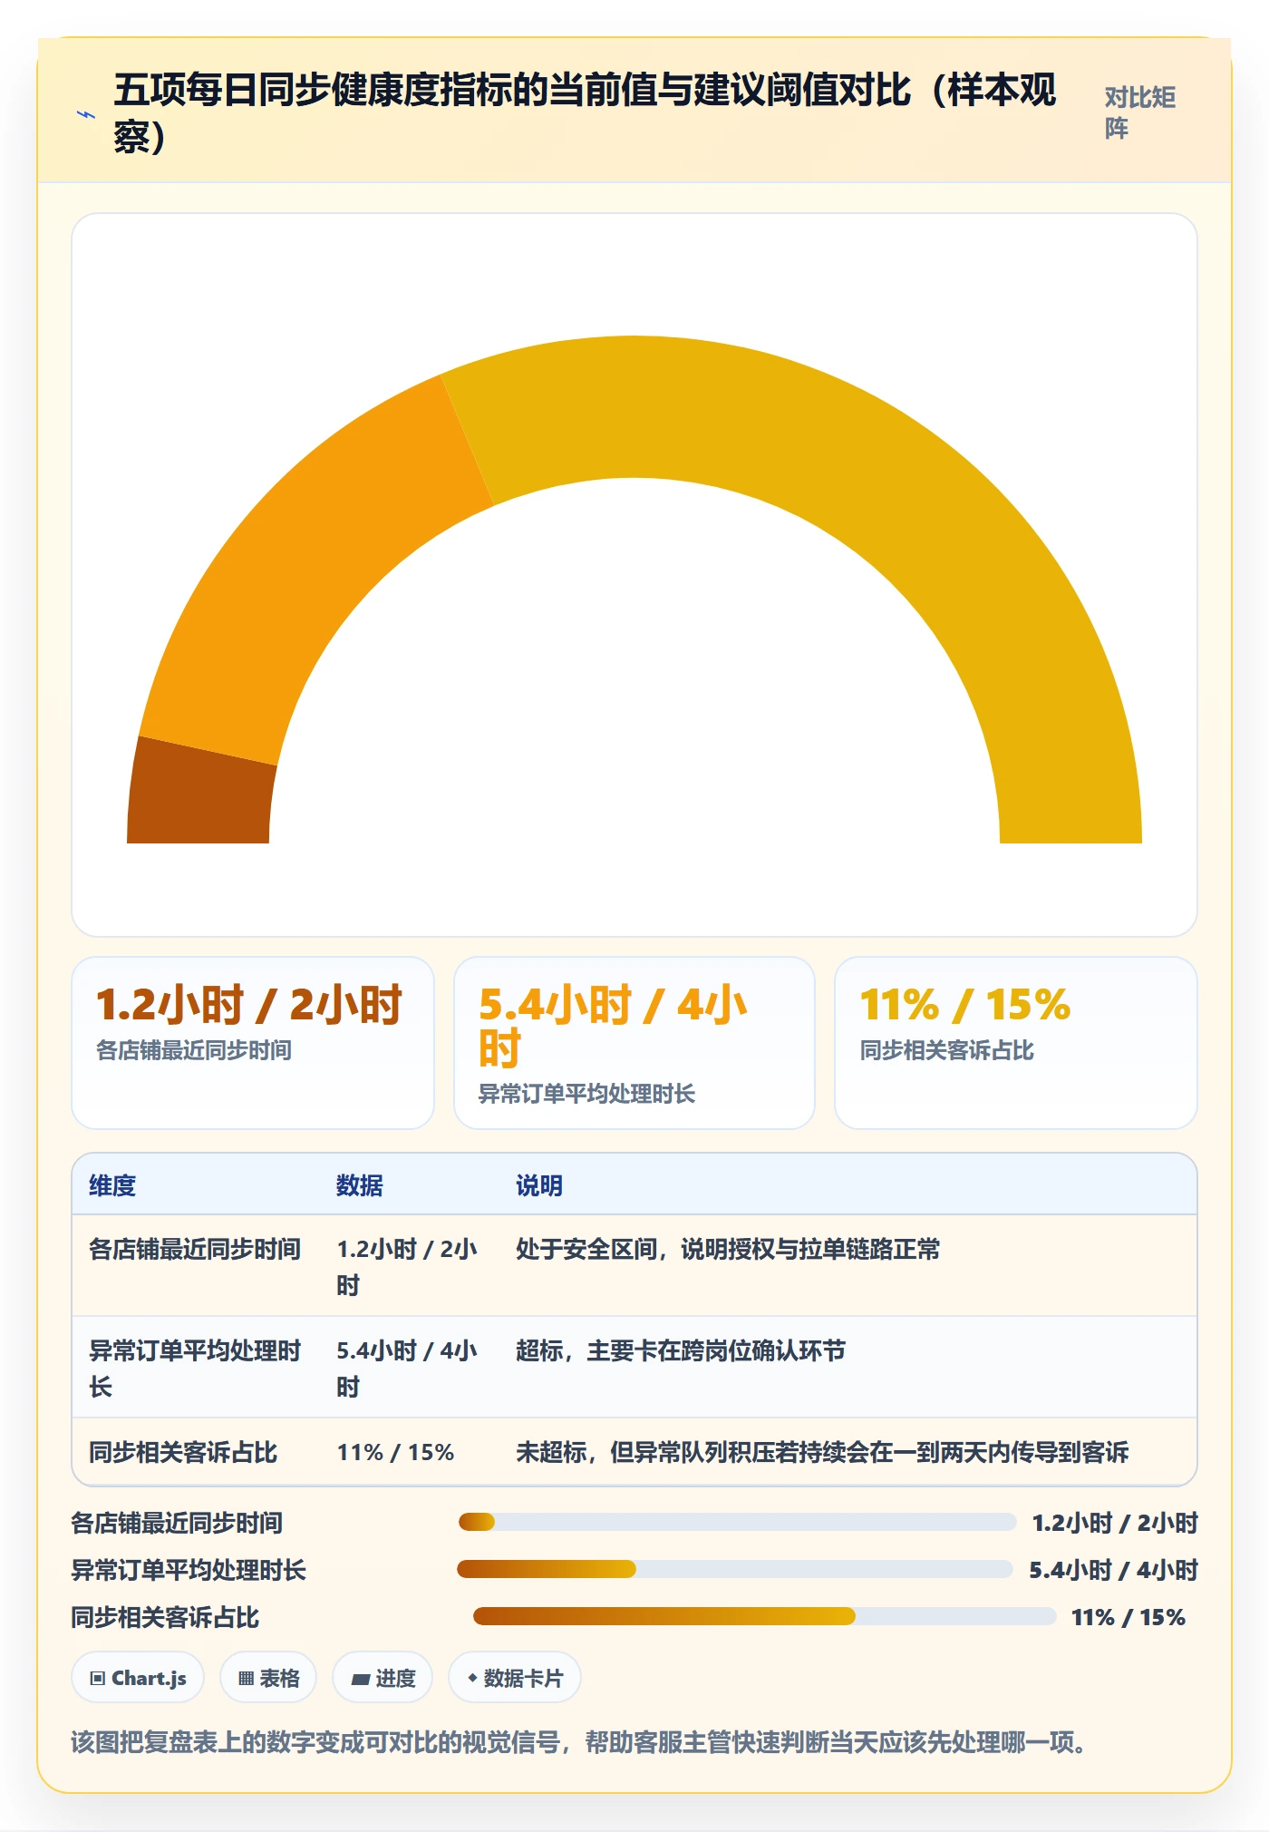Open the 11% / 15% data card
Screen dimensions: 1269x1832
[1016, 1043]
